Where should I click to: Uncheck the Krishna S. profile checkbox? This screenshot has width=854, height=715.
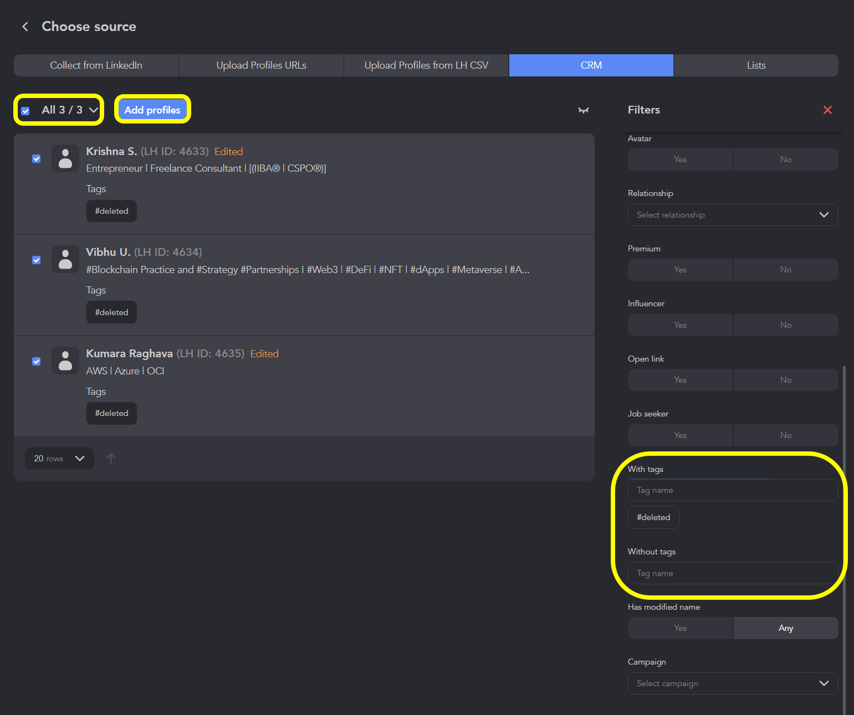[x=37, y=159]
